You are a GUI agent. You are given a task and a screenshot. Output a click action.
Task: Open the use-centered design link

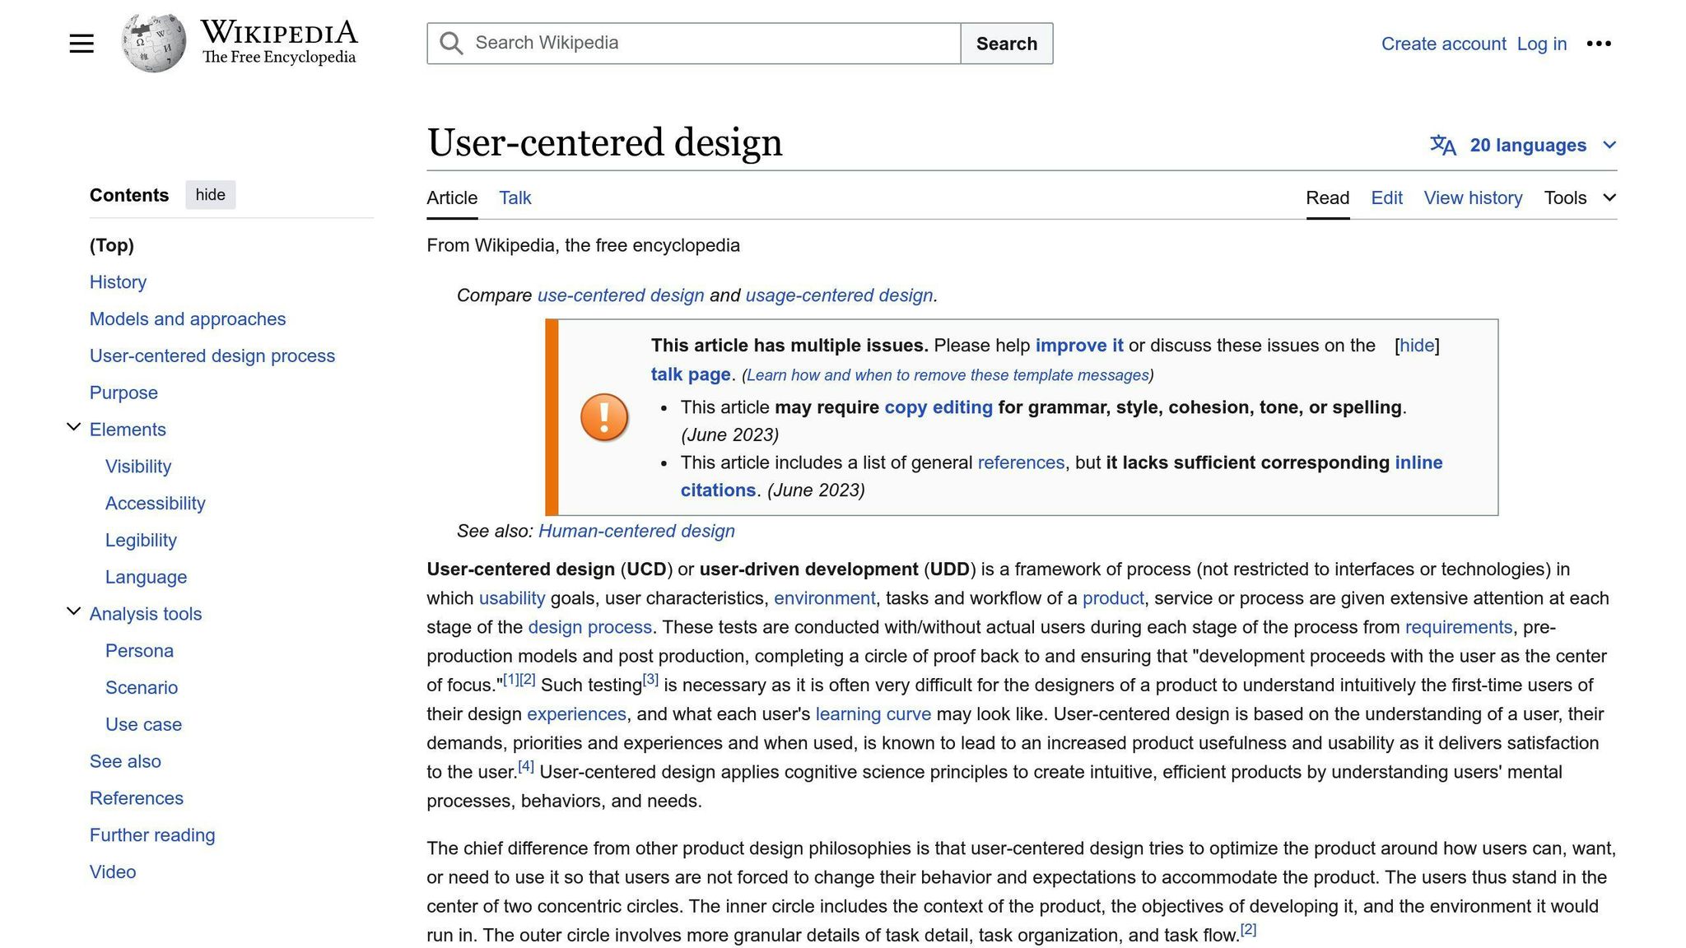(621, 295)
